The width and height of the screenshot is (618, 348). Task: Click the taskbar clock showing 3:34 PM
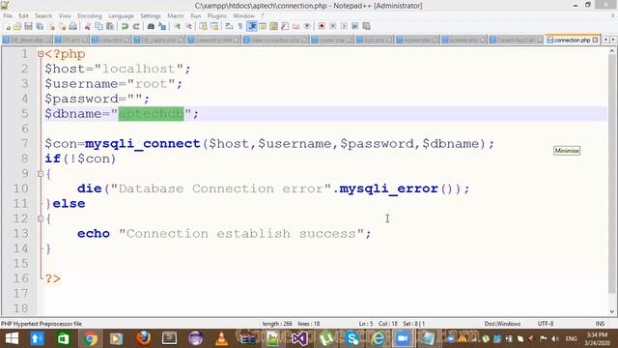coord(597,339)
